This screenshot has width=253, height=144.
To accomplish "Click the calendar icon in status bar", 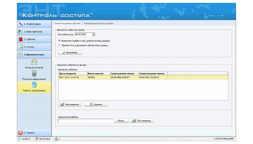I will click(37, 139).
